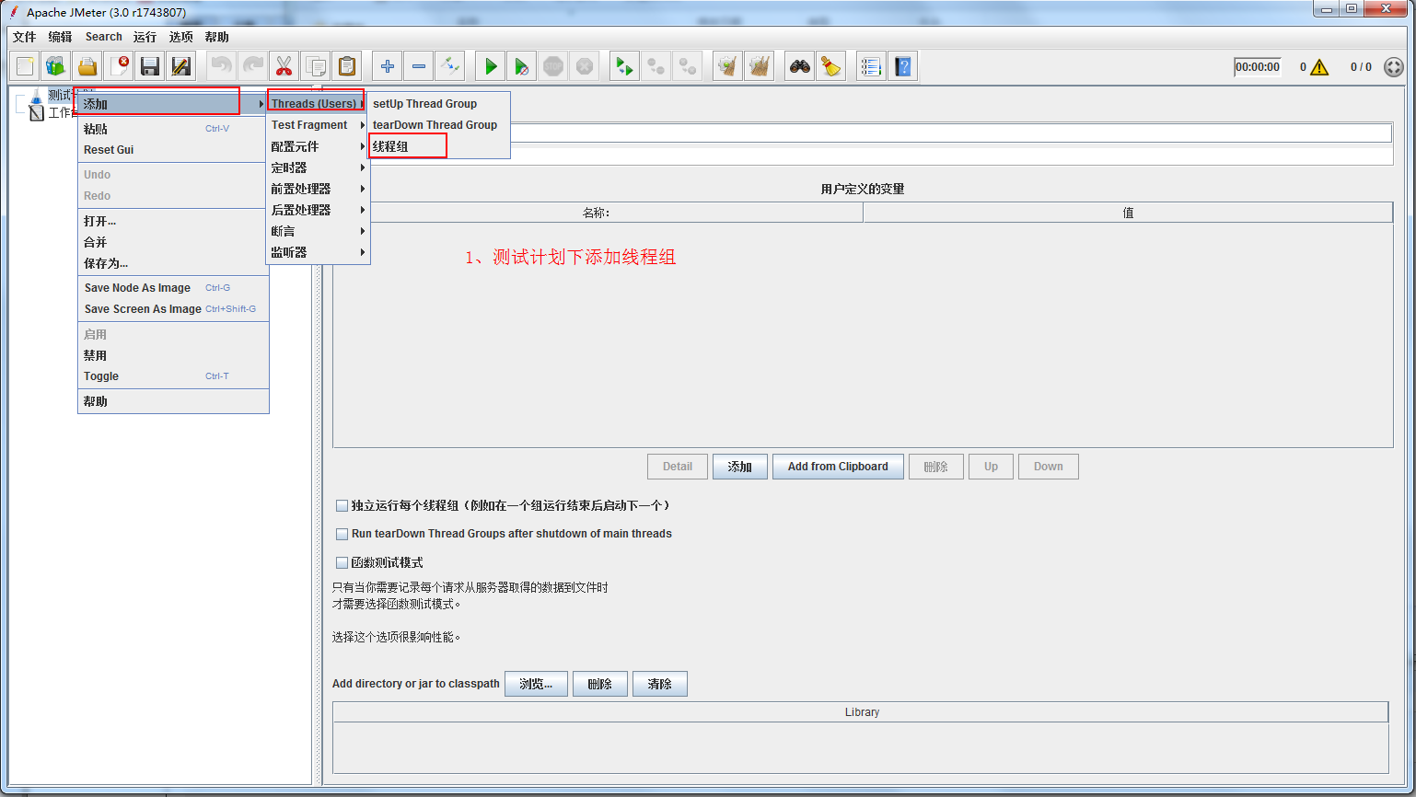Image resolution: width=1416 pixels, height=797 pixels.
Task: Click the 浏览... button
Action: click(x=536, y=684)
